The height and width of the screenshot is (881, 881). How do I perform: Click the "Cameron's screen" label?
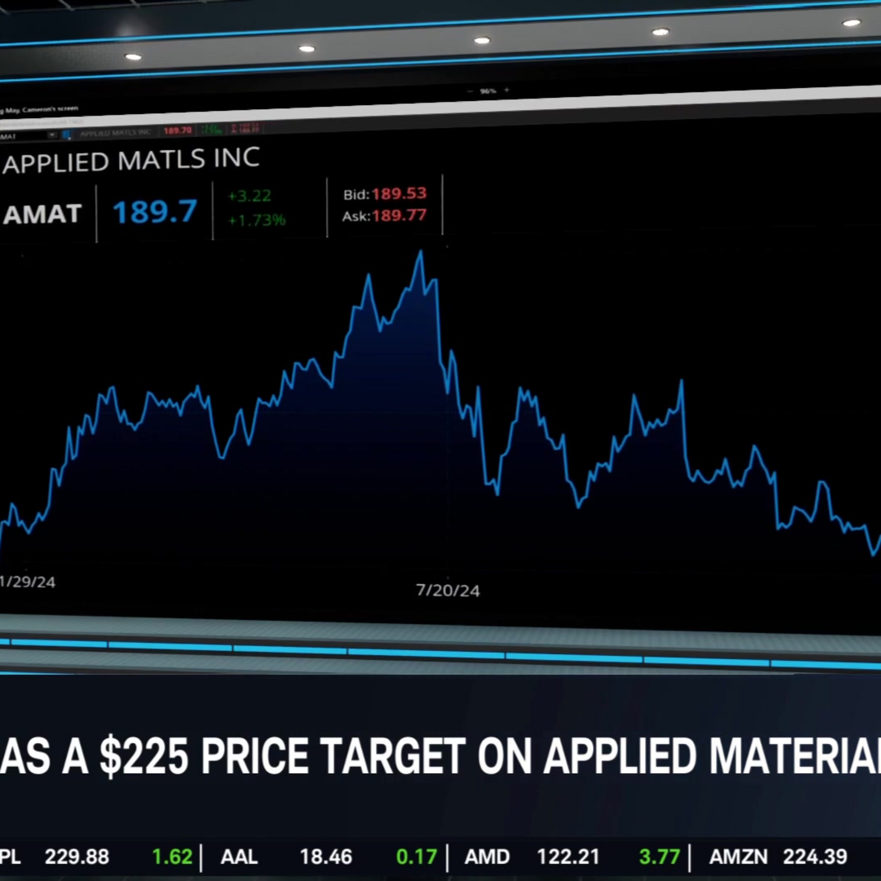(50, 110)
